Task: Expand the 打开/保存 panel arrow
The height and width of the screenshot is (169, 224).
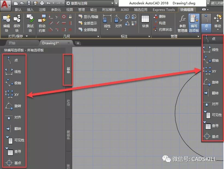Action: pyautogui.click(x=26, y=36)
